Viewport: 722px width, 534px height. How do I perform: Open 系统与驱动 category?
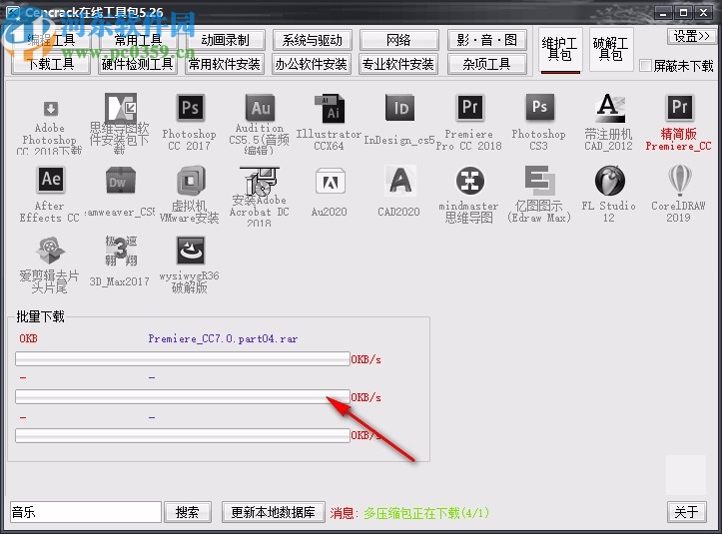[x=313, y=40]
